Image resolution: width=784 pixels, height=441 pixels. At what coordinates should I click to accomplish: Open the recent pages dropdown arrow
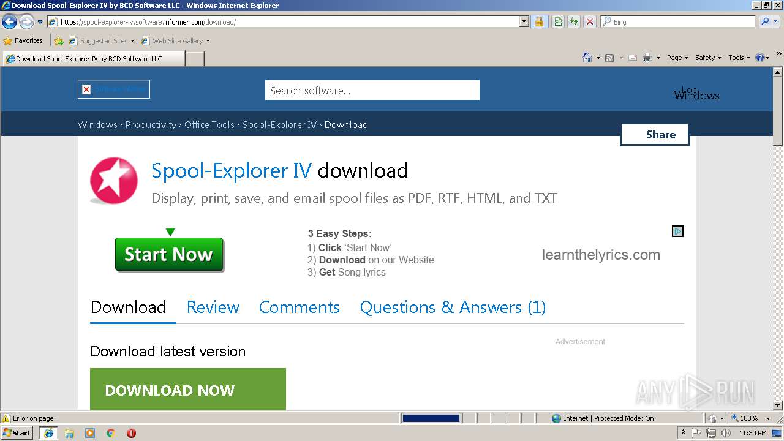pos(40,22)
